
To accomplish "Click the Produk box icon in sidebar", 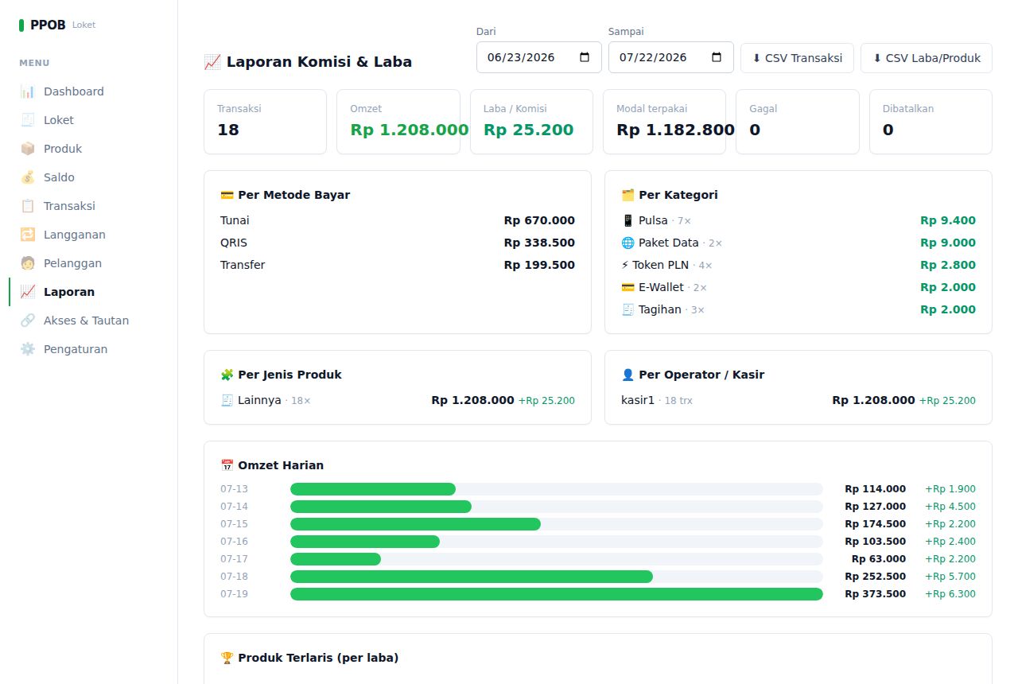I will pyautogui.click(x=28, y=149).
